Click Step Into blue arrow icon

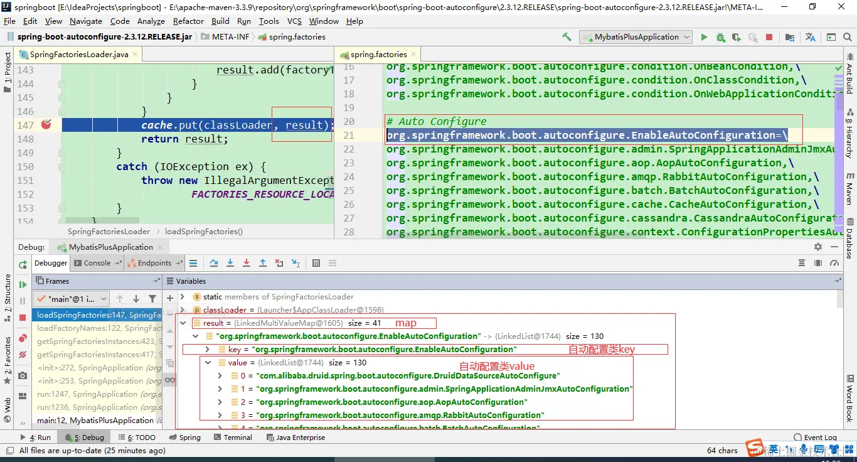click(x=230, y=263)
